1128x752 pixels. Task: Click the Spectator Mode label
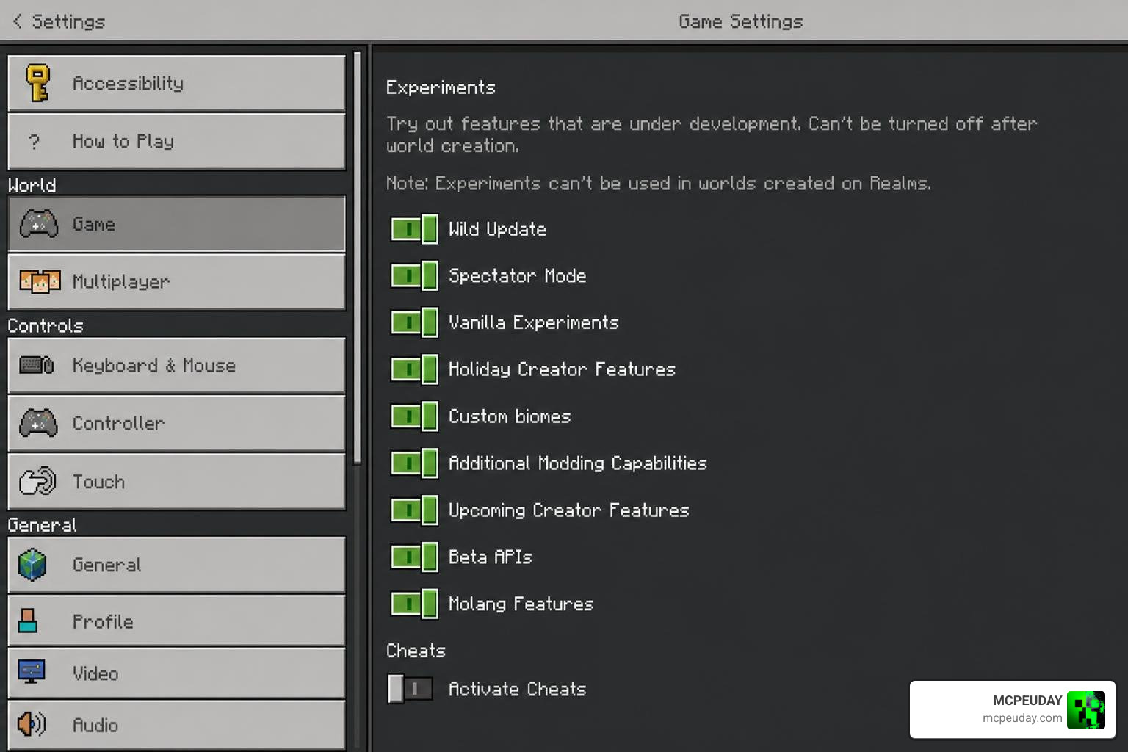tap(518, 276)
